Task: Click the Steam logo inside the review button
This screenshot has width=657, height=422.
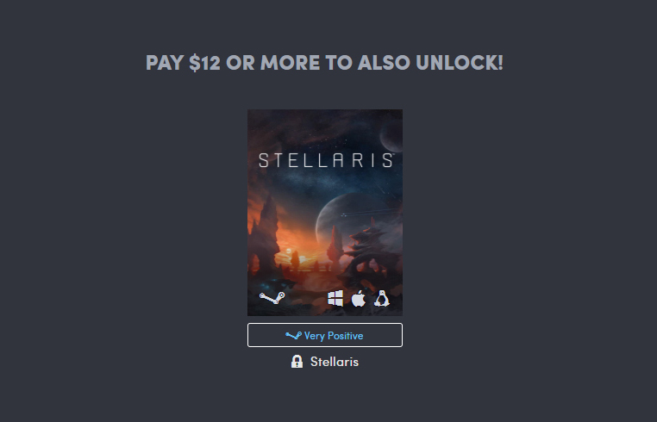Action: tap(293, 335)
